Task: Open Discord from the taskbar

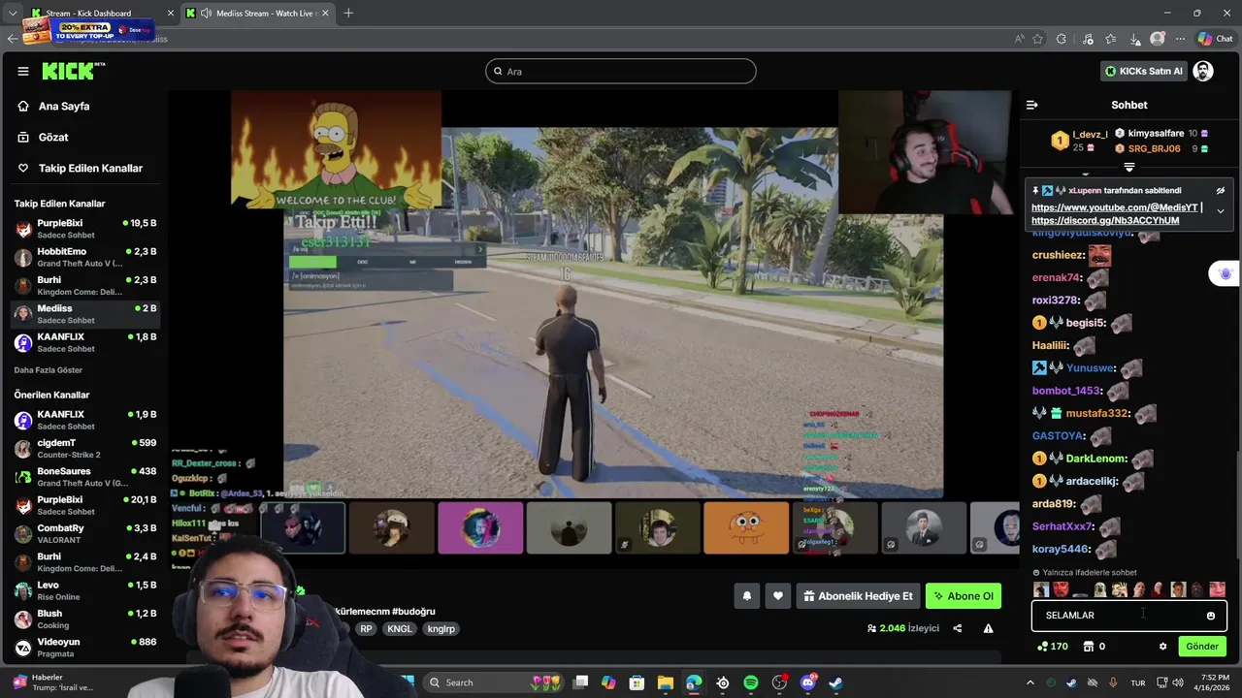Action: tap(807, 682)
